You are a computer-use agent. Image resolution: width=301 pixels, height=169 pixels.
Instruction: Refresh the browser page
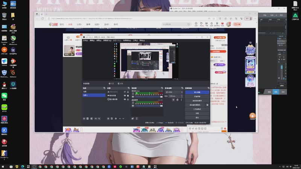click(43, 18)
